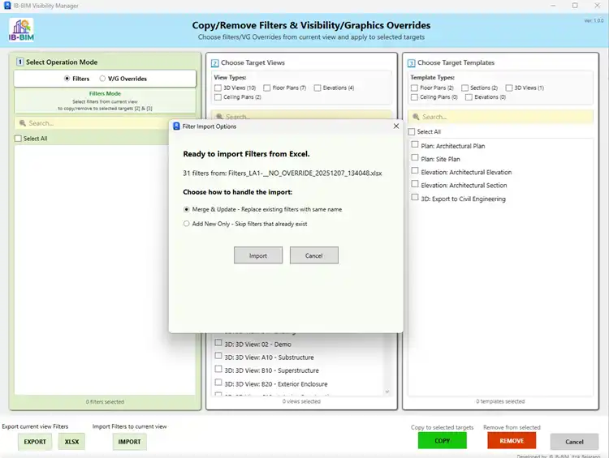Click the Import button in dialog
609x458 pixels.
(x=258, y=255)
